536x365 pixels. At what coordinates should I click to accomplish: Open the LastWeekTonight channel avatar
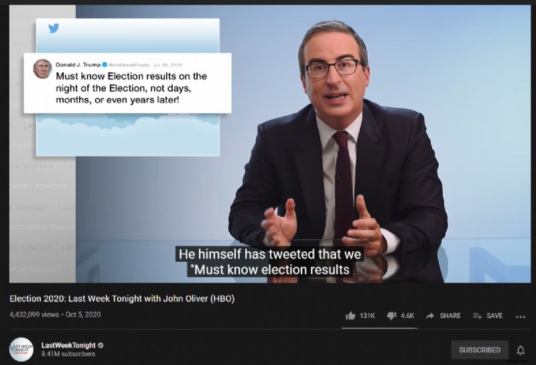click(21, 350)
